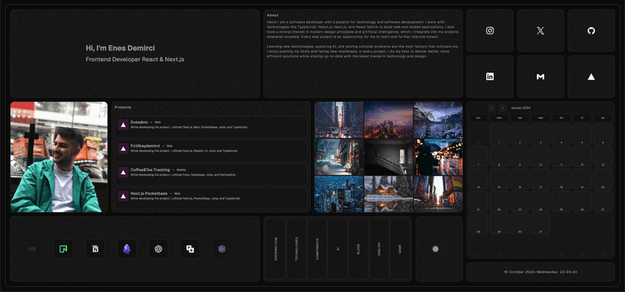Open the Vercel triangle social icon
625x292 pixels.
(591, 76)
